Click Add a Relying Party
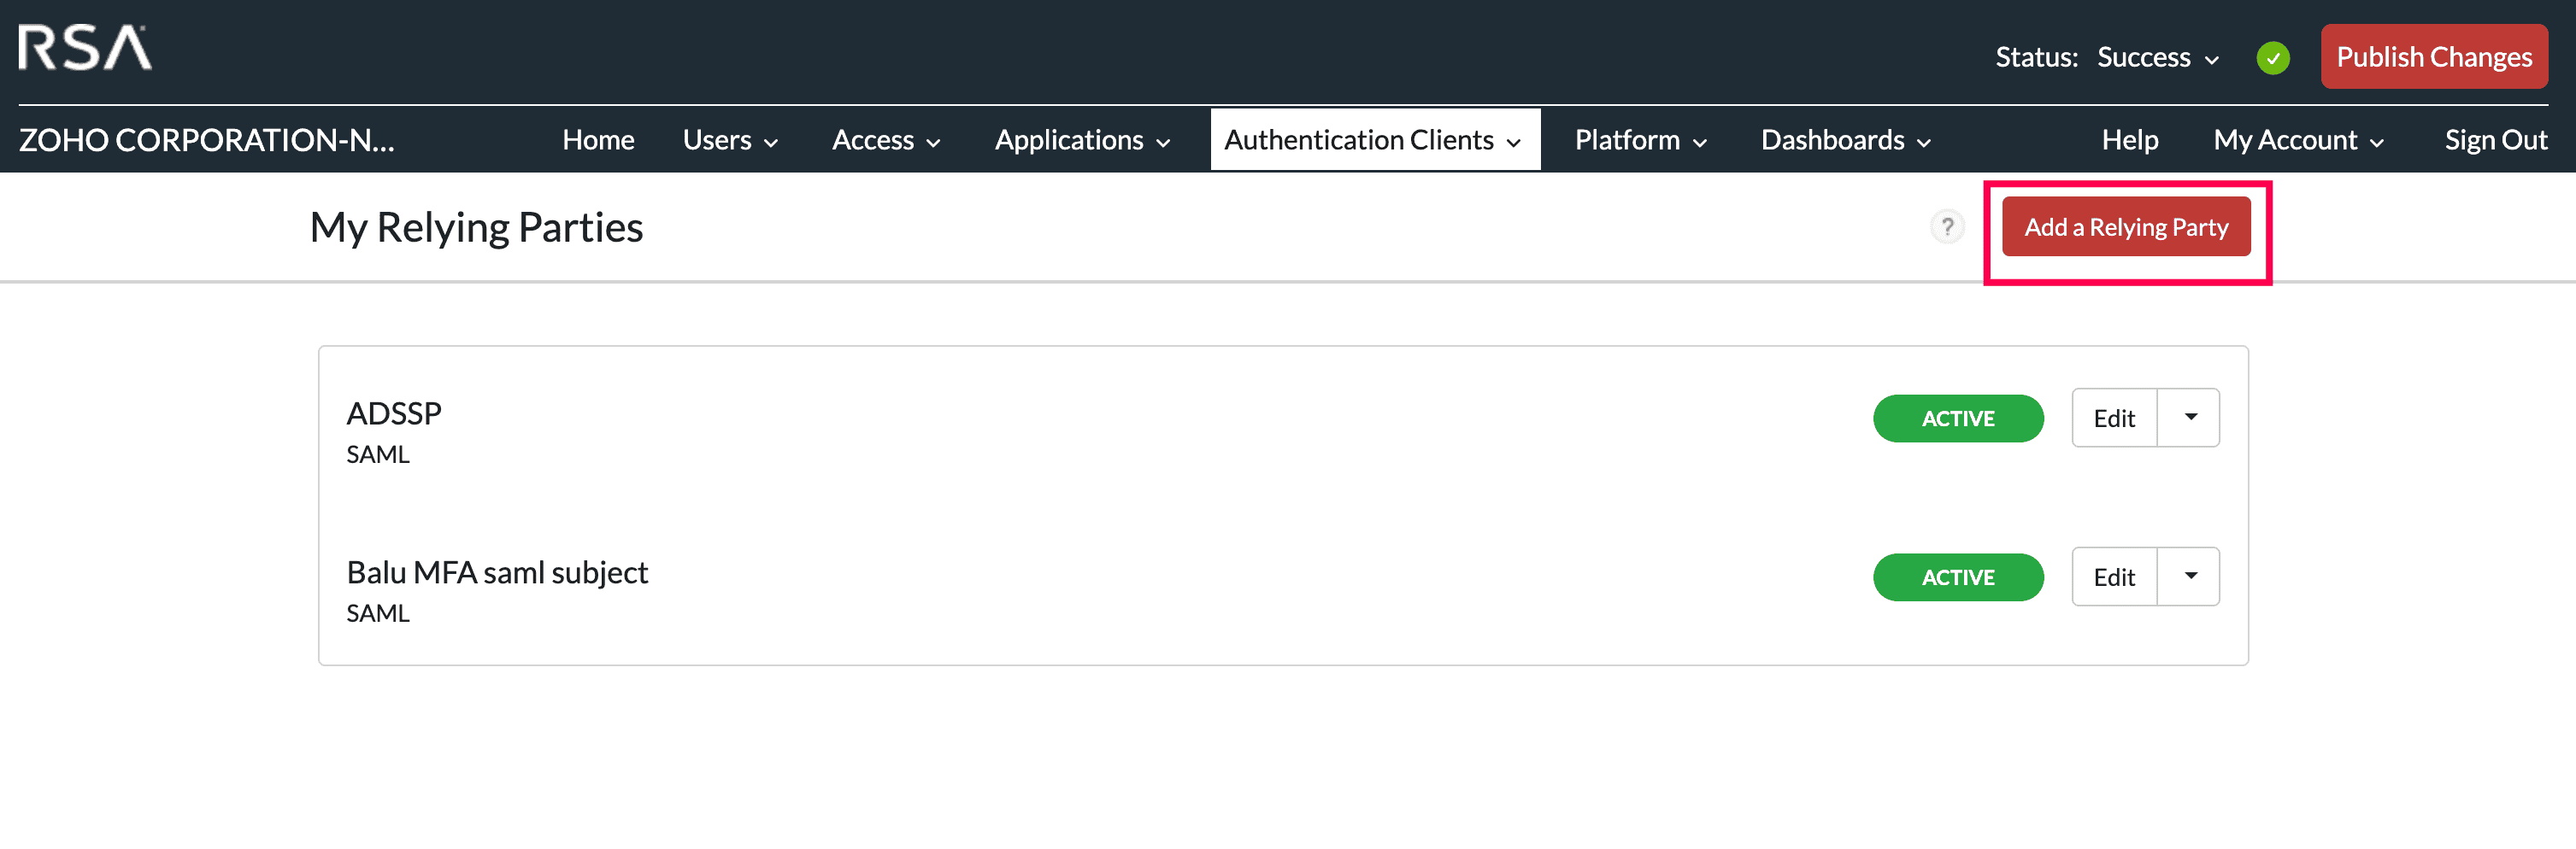Image resolution: width=2576 pixels, height=849 pixels. [x=2126, y=228]
